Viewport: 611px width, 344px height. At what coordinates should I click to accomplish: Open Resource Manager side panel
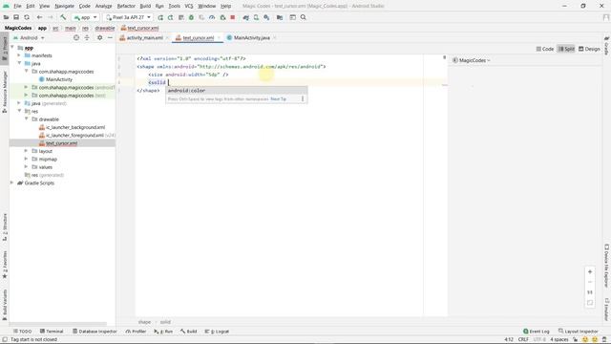[5, 93]
